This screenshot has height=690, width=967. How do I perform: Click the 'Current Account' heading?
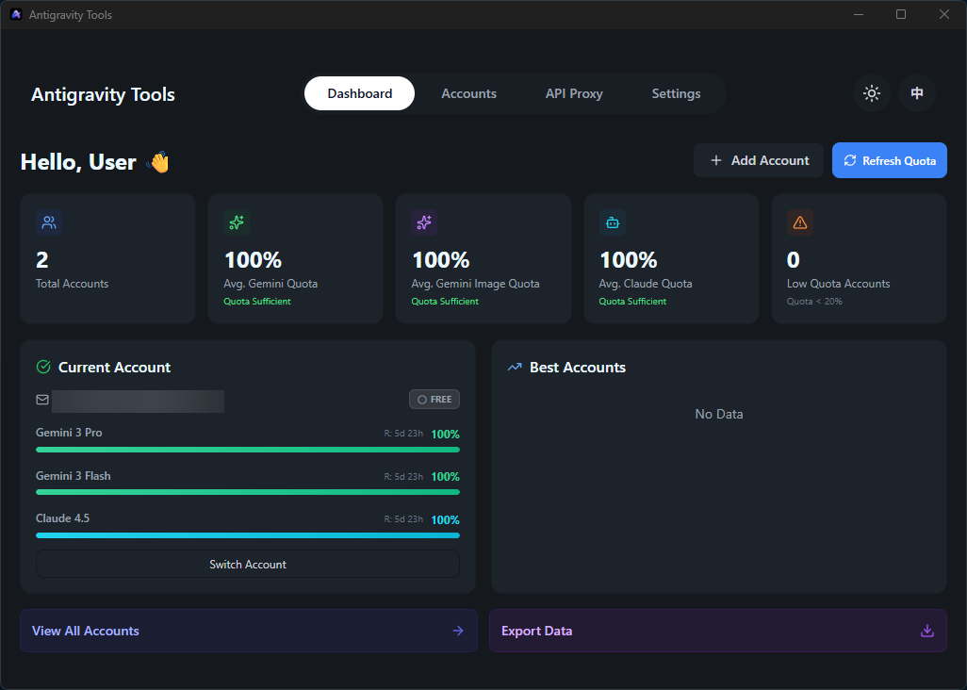click(x=115, y=368)
